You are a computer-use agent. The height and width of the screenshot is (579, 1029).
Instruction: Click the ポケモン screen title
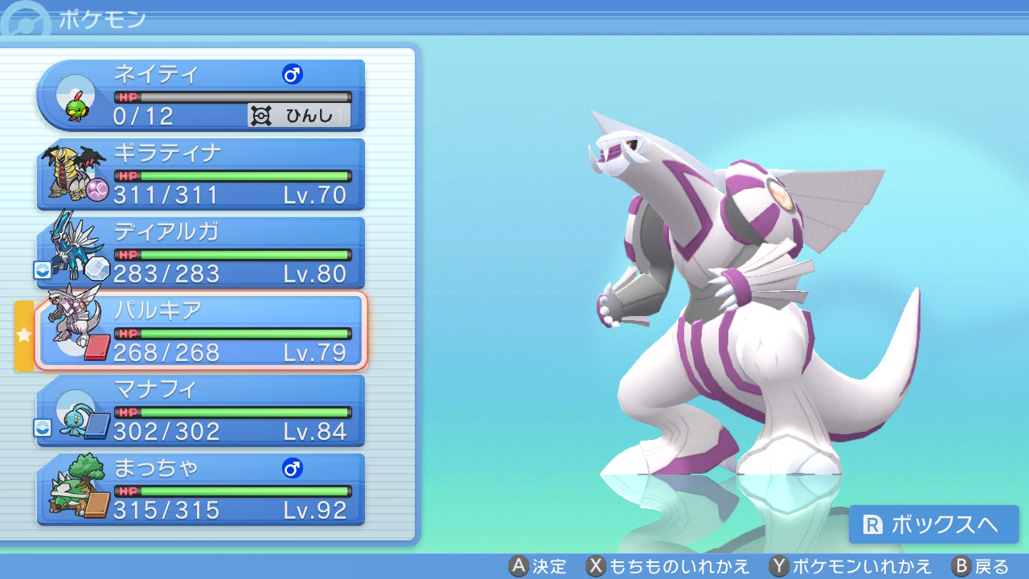pyautogui.click(x=102, y=19)
